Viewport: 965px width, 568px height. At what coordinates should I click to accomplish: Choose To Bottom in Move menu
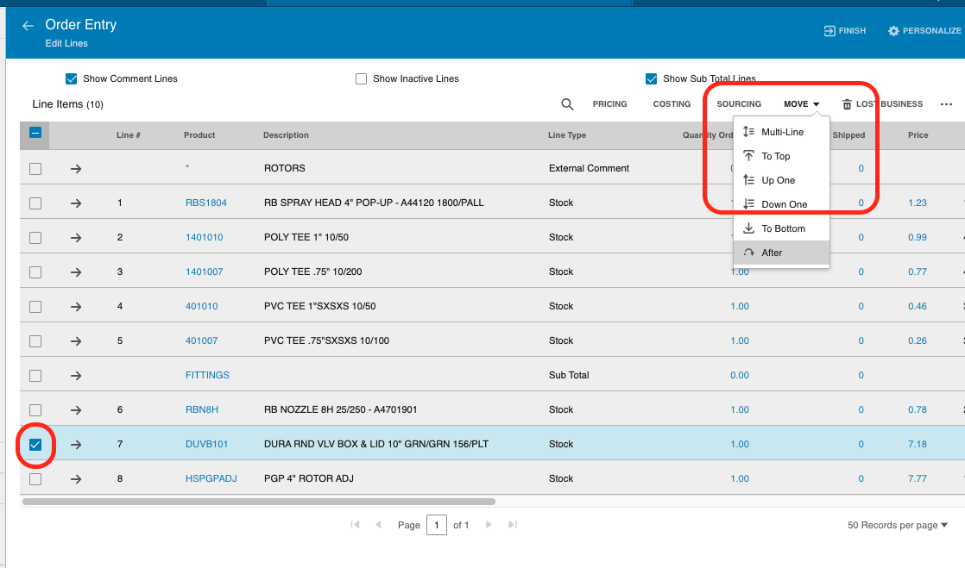pos(782,228)
